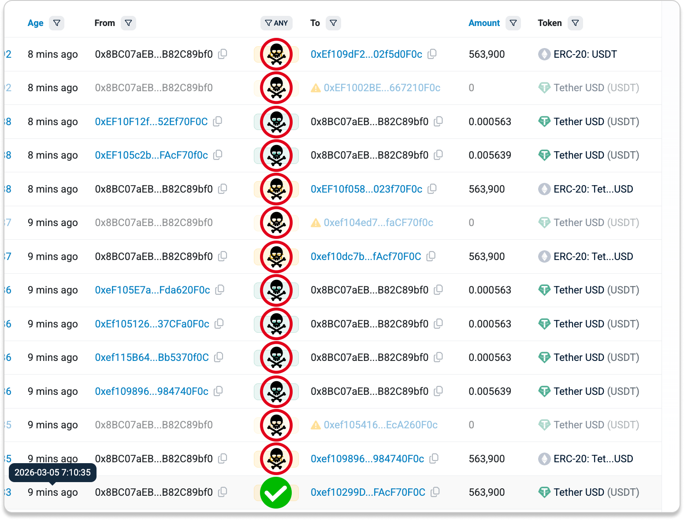This screenshot has width=684, height=520.
Task: Click the Amount column header link
Action: pyautogui.click(x=484, y=23)
